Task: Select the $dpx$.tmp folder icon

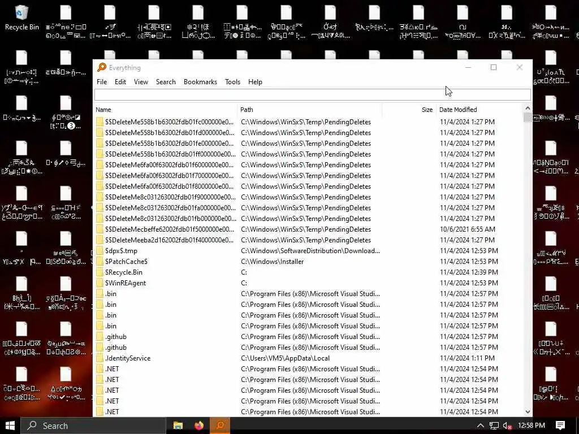Action: point(100,251)
